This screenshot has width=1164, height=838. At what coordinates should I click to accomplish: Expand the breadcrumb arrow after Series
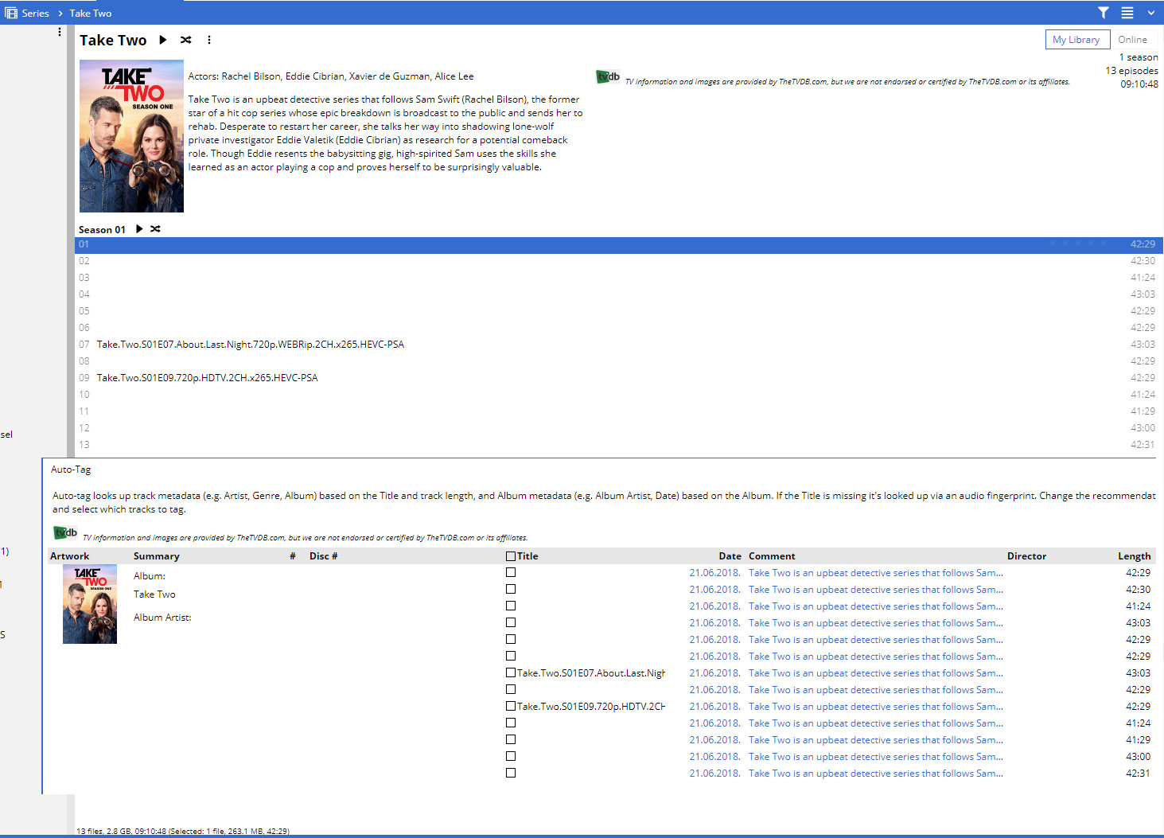point(60,14)
